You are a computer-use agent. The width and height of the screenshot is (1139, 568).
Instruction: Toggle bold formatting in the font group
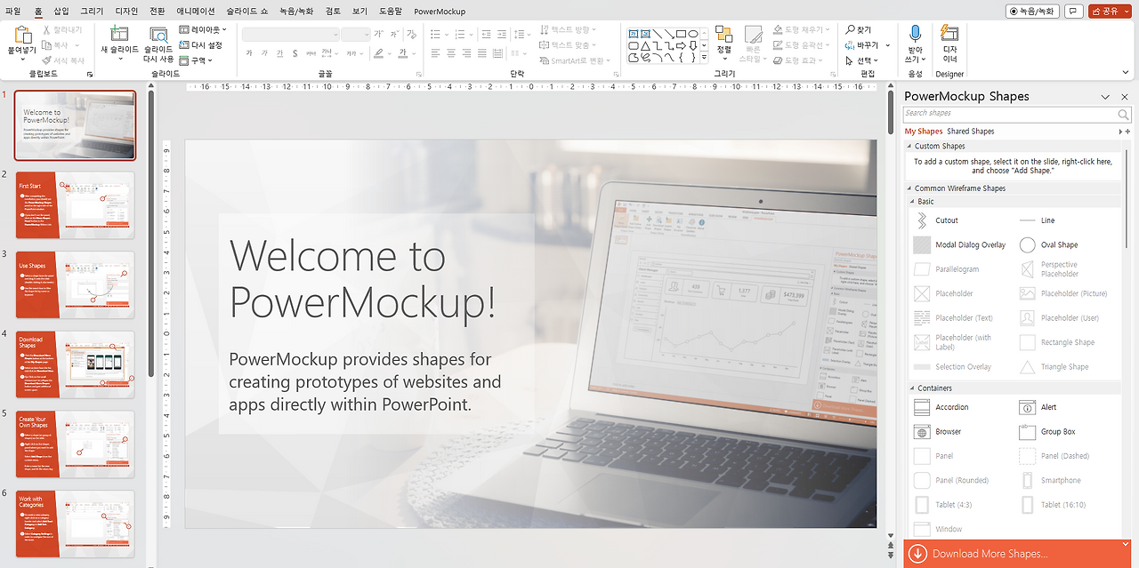(x=249, y=53)
